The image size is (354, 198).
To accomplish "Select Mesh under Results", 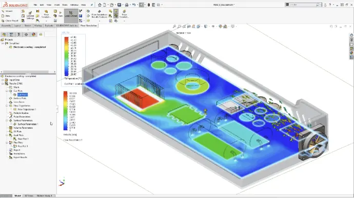I will point(16,87).
